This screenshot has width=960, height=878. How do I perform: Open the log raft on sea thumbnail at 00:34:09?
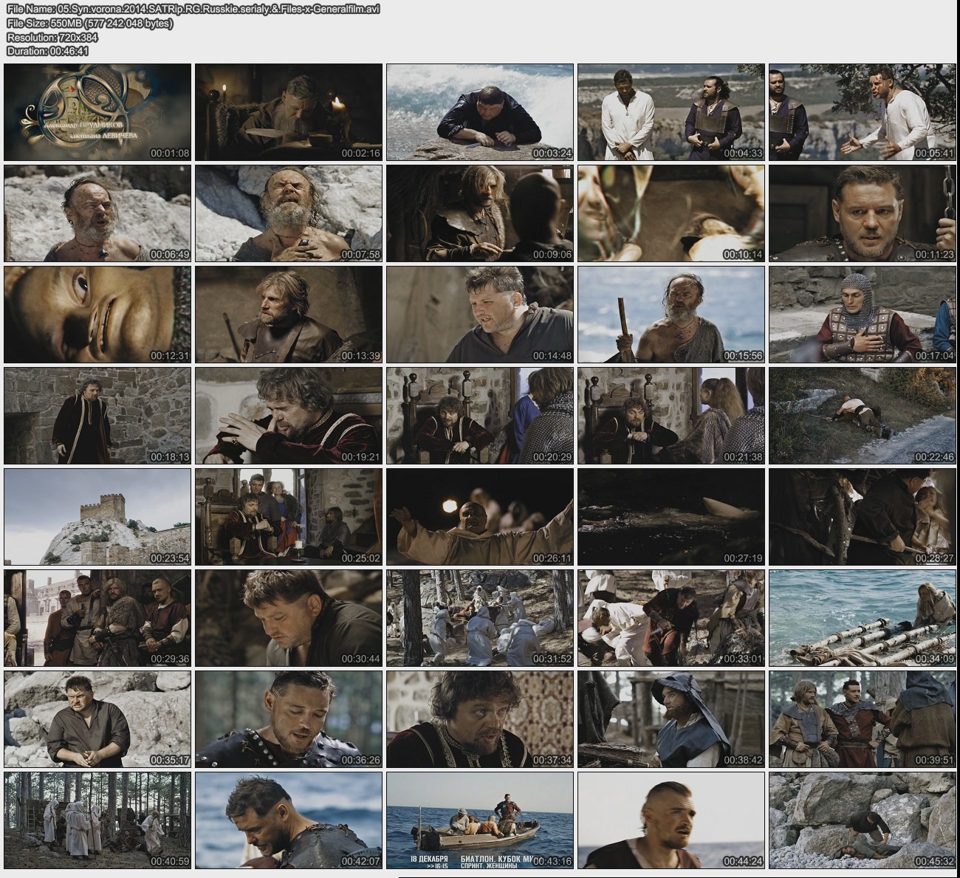point(862,618)
